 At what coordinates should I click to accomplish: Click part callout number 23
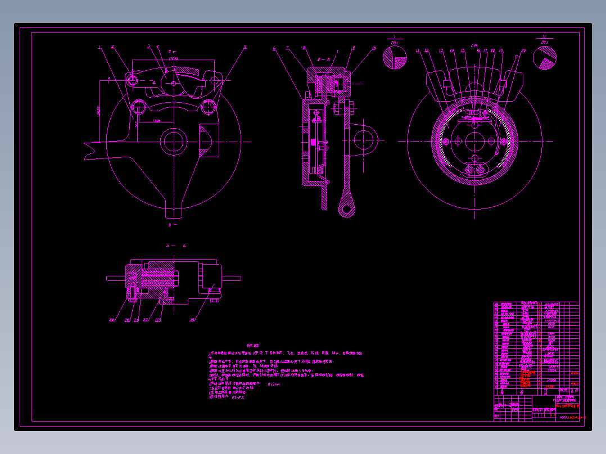pyautogui.click(x=146, y=320)
